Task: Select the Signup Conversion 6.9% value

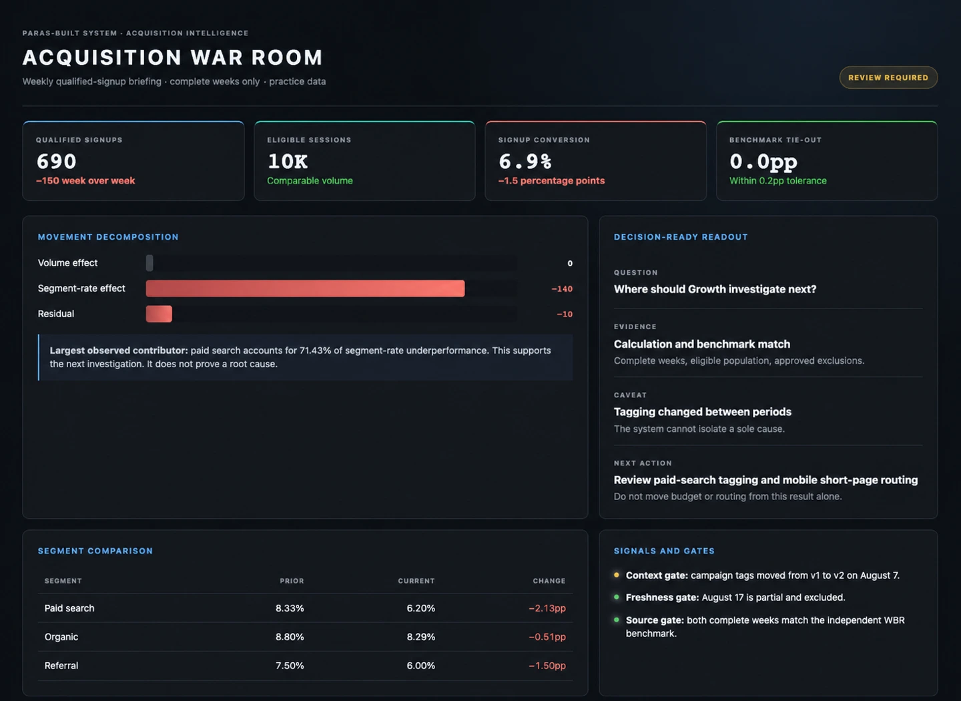Action: (x=525, y=161)
